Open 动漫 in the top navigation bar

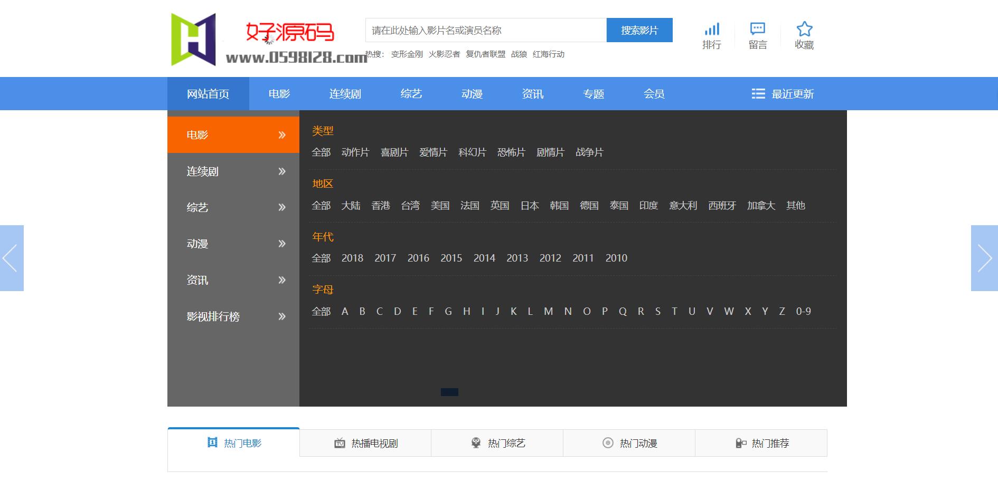click(472, 94)
